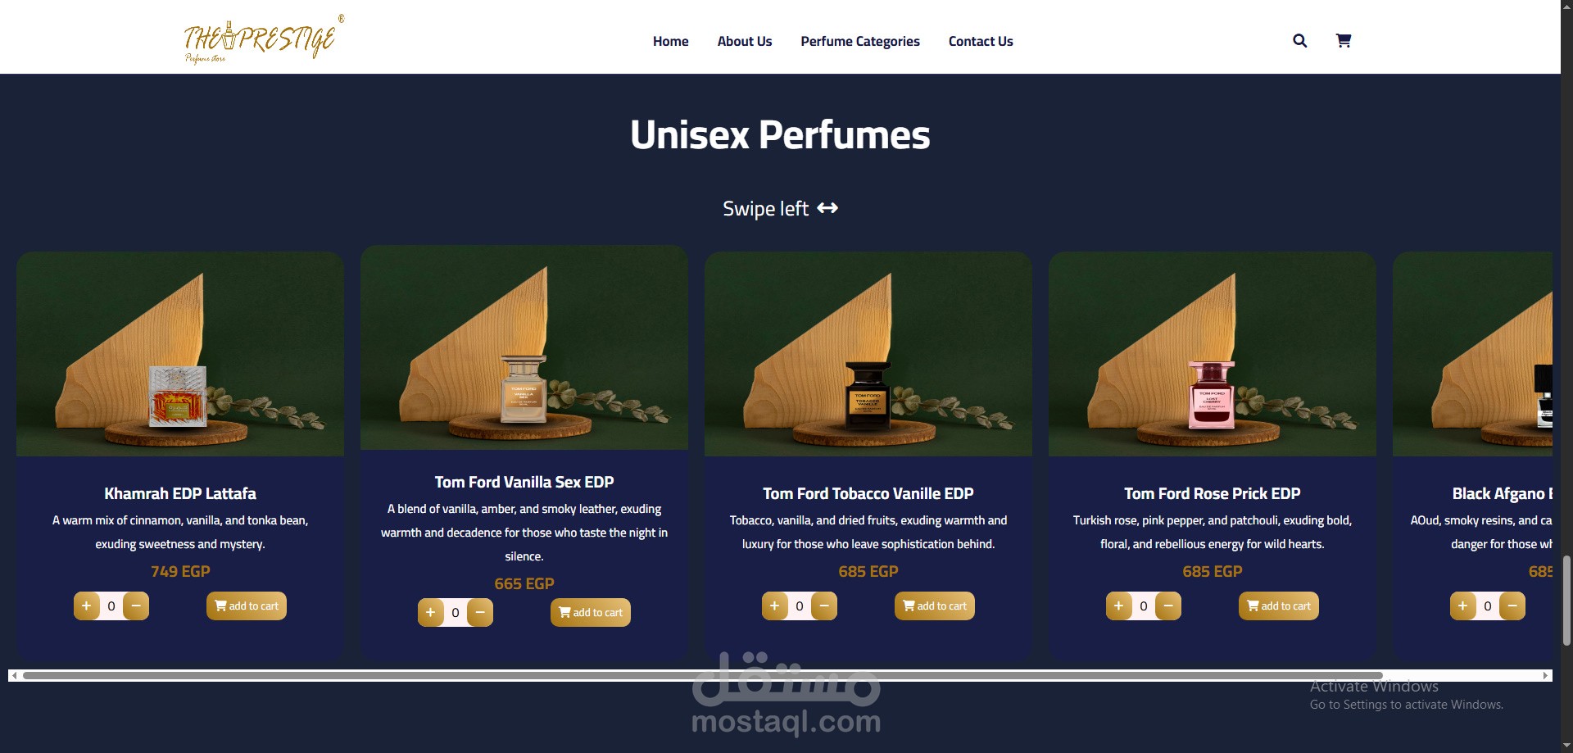
Task: Open the Contact Us page
Action: (x=981, y=42)
